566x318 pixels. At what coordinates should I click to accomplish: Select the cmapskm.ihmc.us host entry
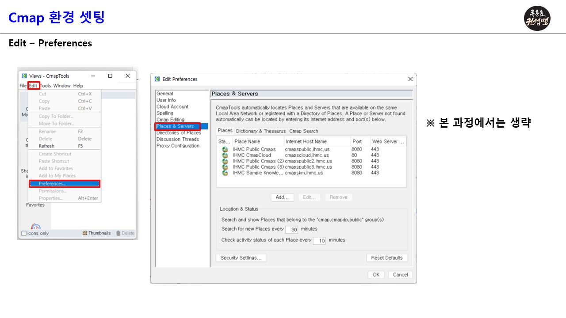click(304, 173)
